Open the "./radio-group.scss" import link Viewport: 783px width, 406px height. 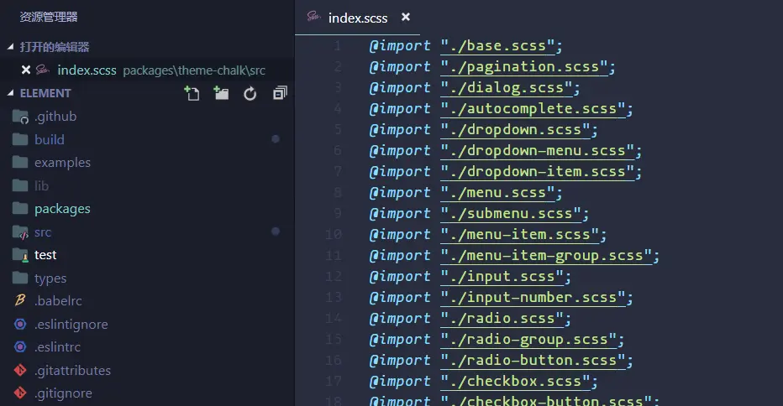tap(528, 339)
